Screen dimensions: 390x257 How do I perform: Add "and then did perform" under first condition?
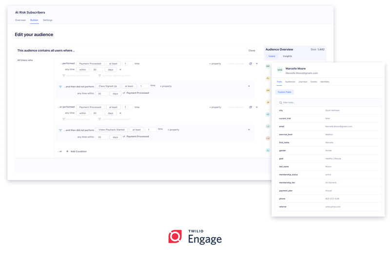click(76, 76)
